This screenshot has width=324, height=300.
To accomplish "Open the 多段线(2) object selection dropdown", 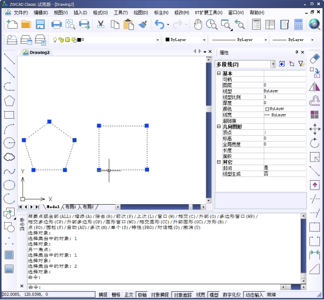I will pyautogui.click(x=273, y=64).
